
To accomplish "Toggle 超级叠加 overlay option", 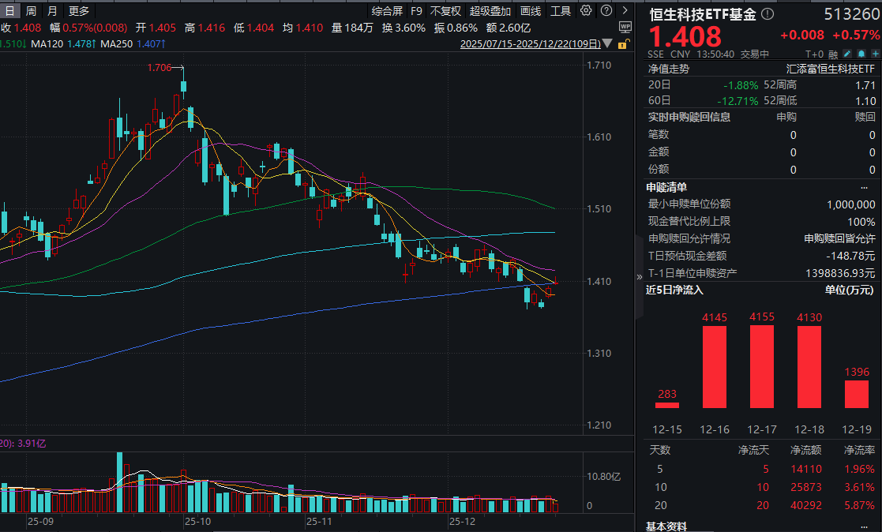I will point(490,11).
